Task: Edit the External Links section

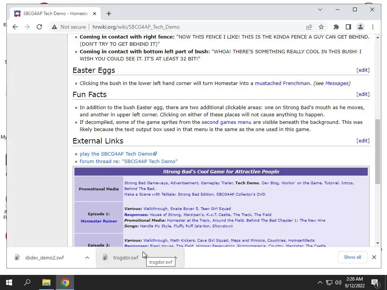Action: (363, 140)
